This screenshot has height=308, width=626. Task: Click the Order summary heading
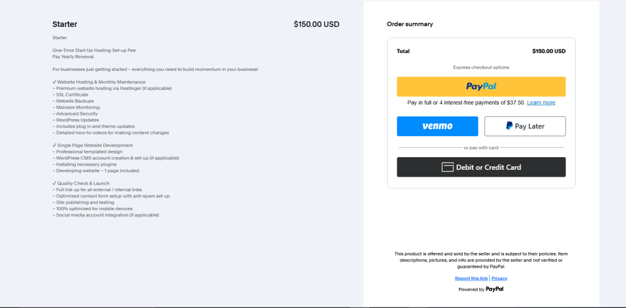410,24
